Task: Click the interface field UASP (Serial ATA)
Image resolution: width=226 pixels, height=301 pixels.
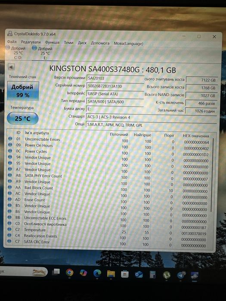Action: point(115,94)
